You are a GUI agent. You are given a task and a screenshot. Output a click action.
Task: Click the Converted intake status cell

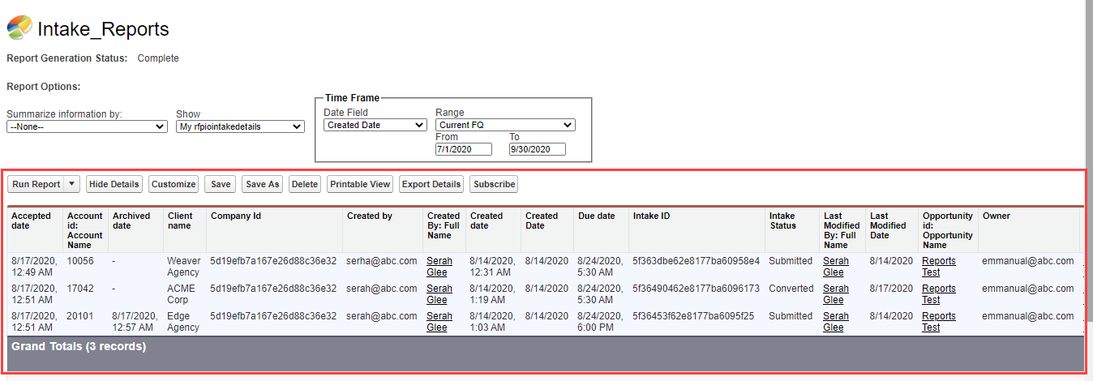click(x=791, y=289)
